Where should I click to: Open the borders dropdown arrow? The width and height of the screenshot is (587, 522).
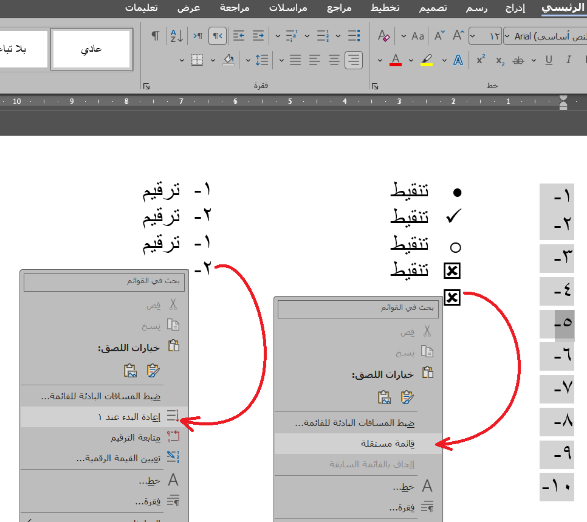pos(213,60)
